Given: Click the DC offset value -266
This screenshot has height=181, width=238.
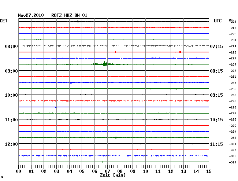Looking at the screenshot, I should coord(233,101).
